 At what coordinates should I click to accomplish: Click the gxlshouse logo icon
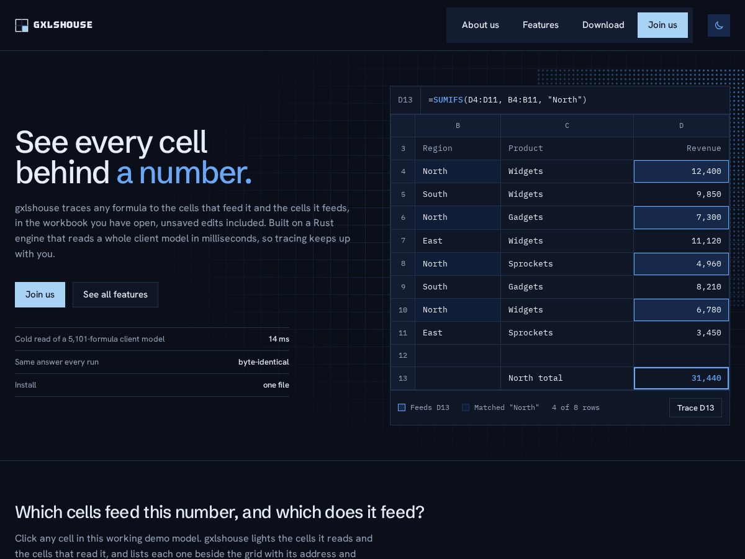22,25
